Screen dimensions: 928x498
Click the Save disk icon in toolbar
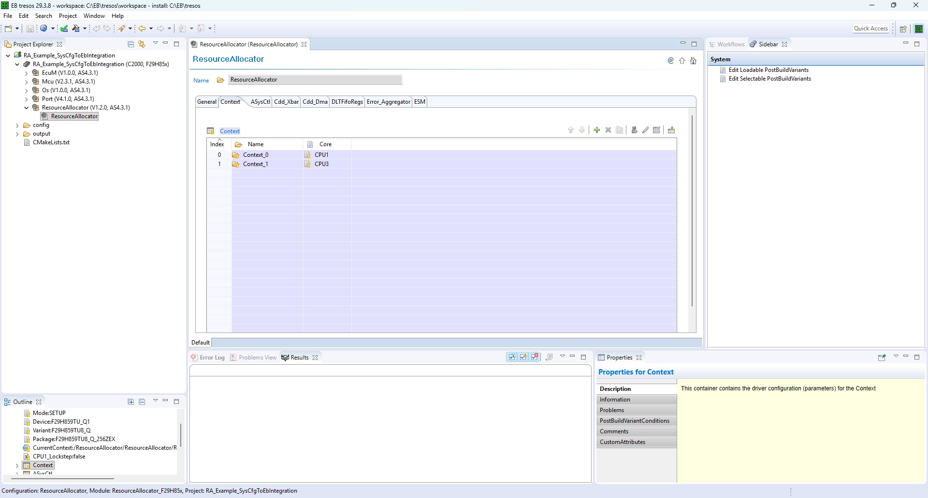click(30, 28)
